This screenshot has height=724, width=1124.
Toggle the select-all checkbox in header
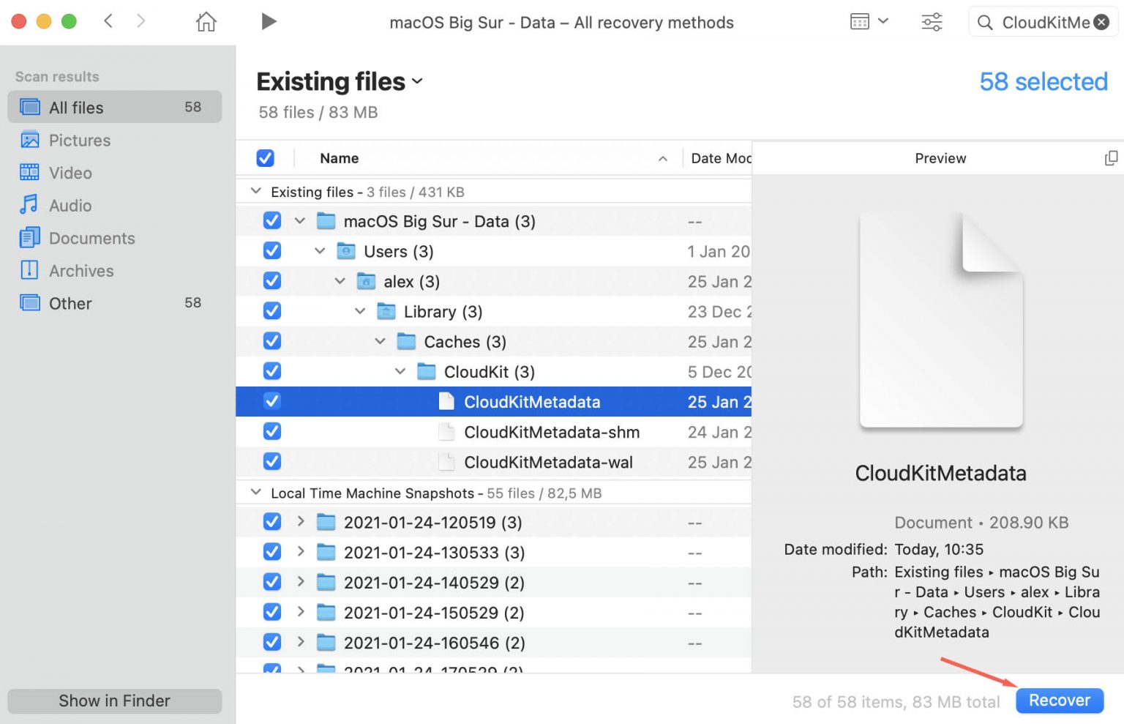point(265,158)
